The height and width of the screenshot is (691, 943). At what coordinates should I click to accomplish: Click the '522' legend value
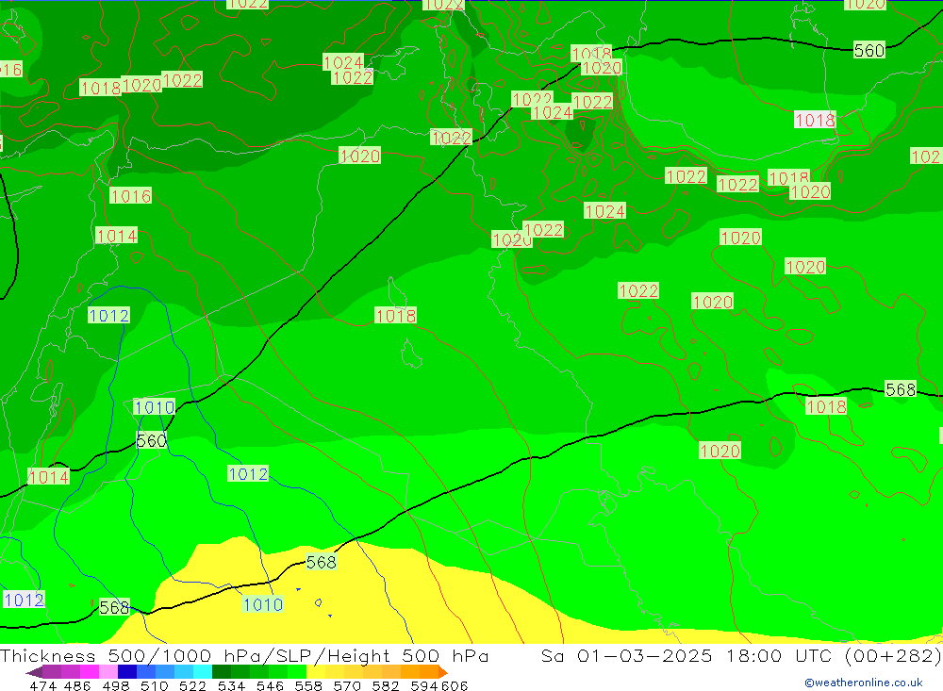[192, 685]
